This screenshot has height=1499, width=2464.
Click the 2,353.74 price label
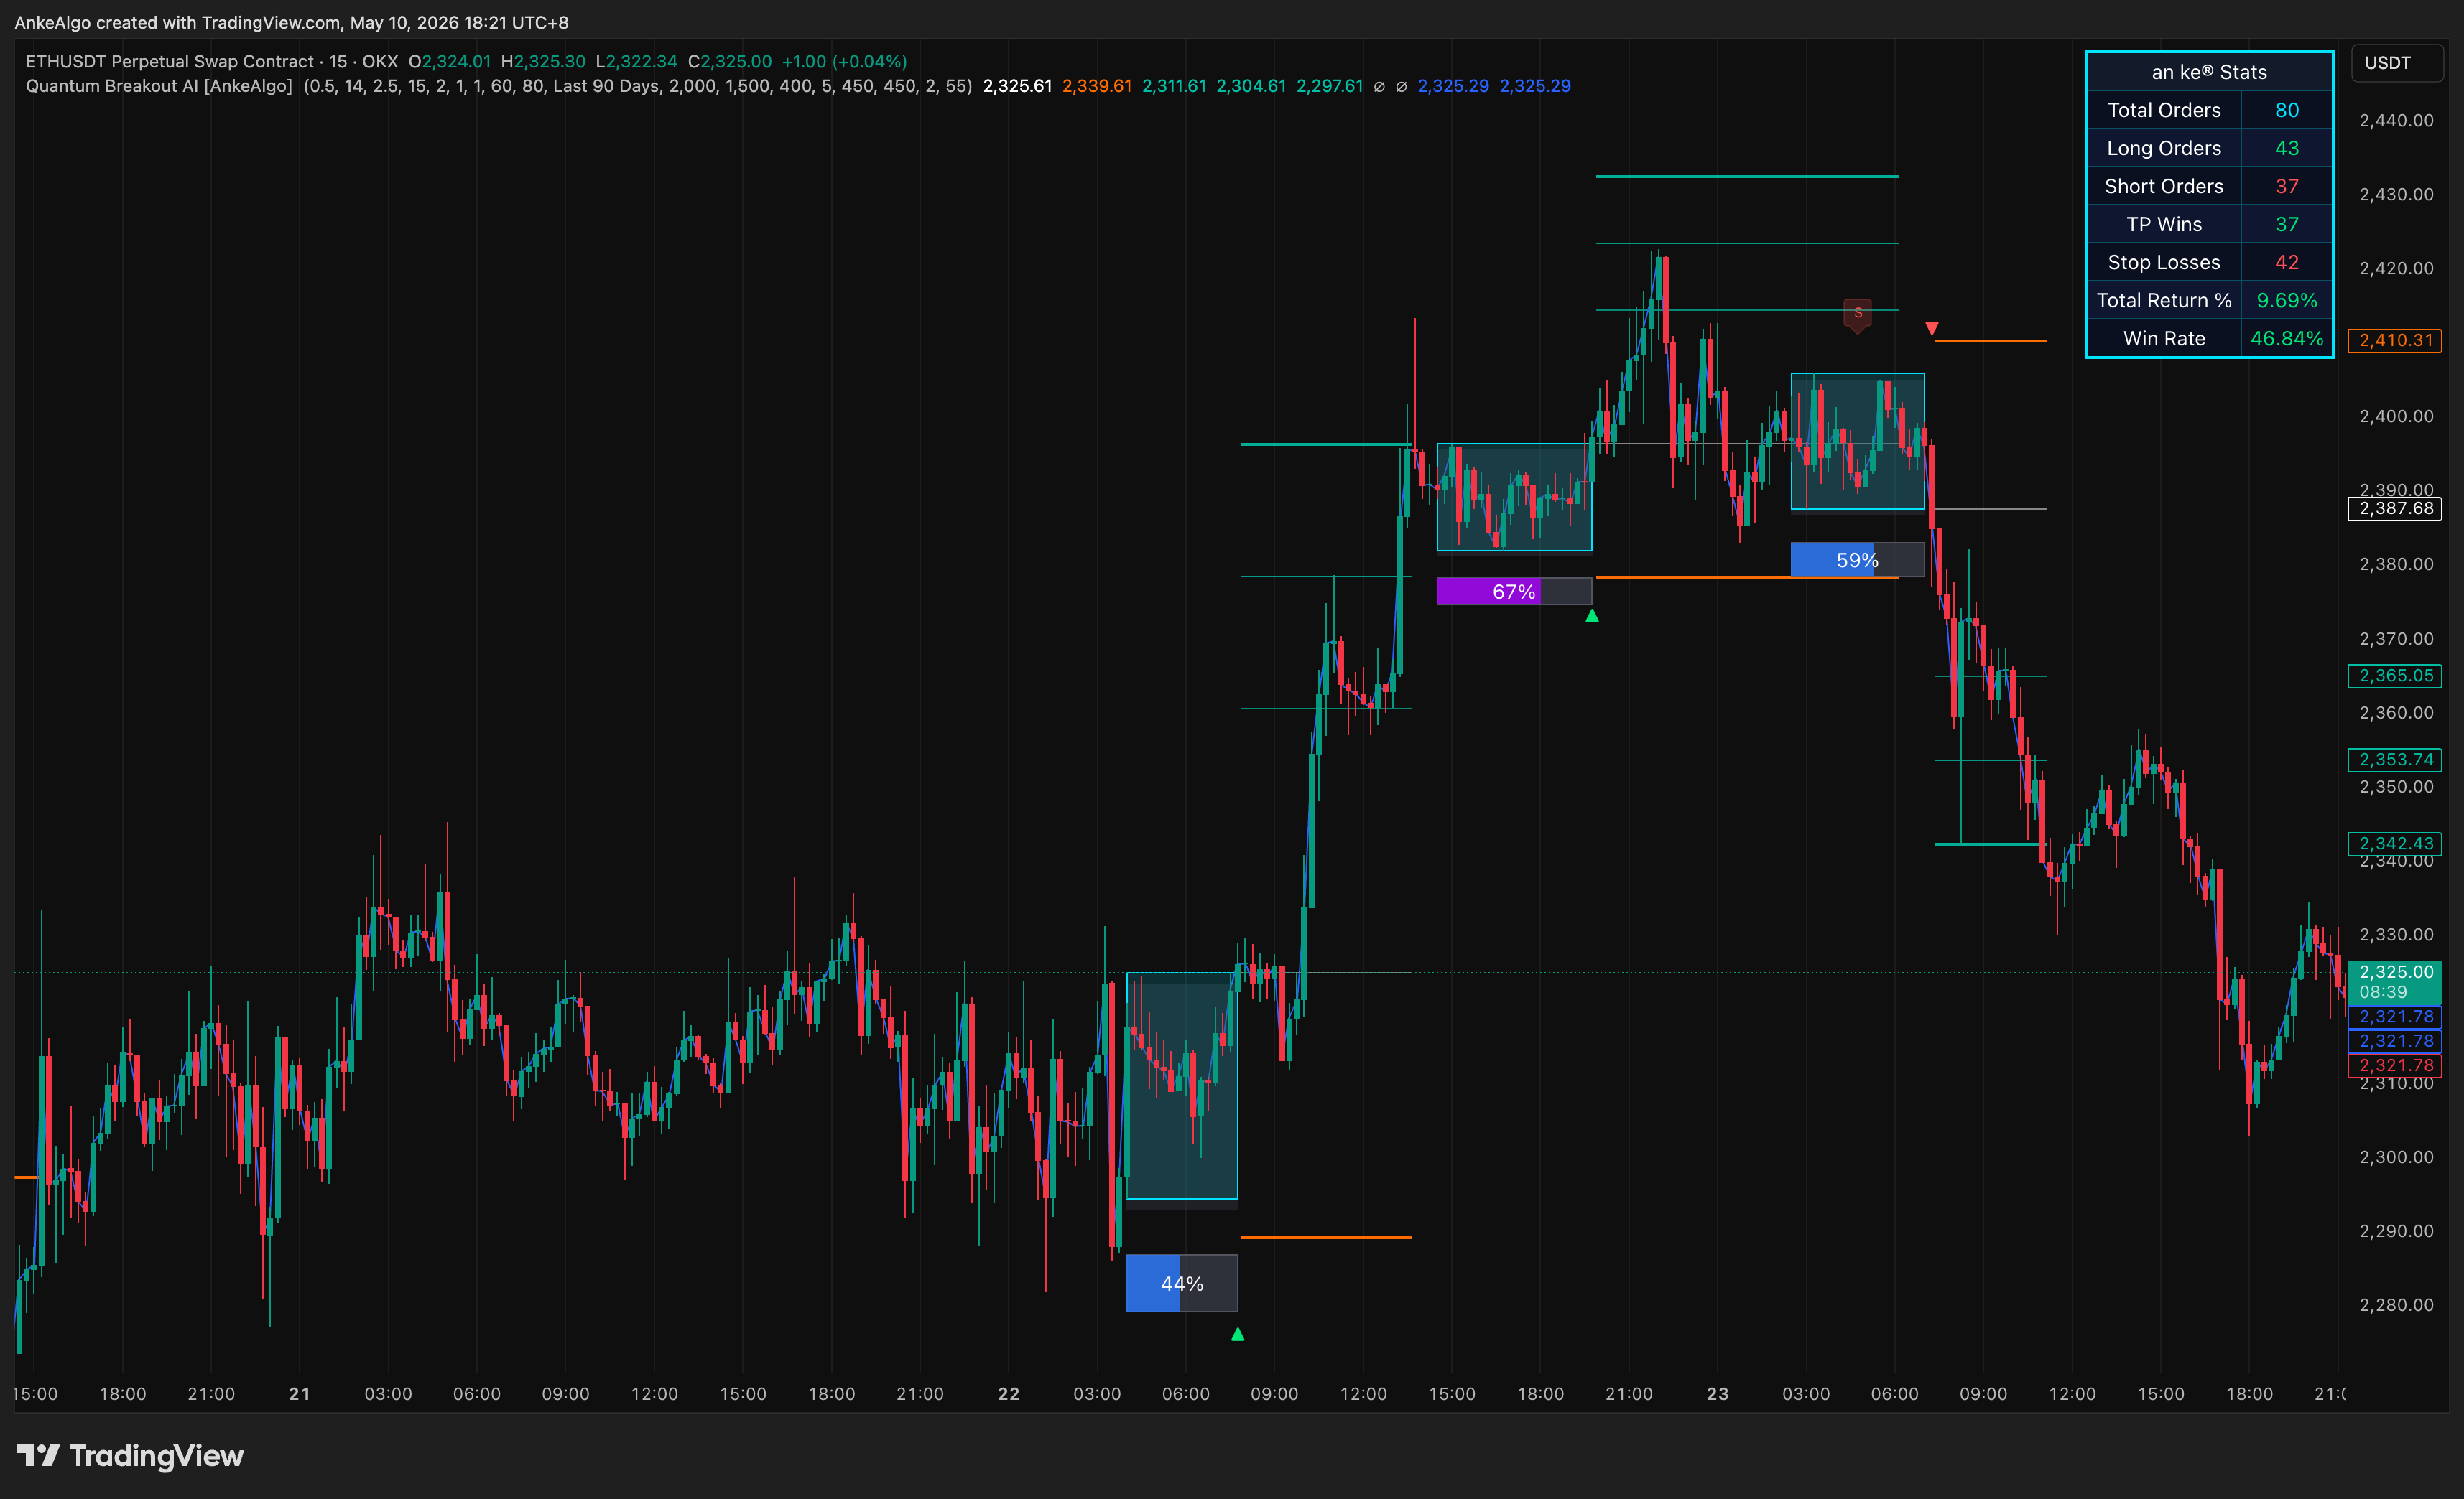coord(2395,760)
